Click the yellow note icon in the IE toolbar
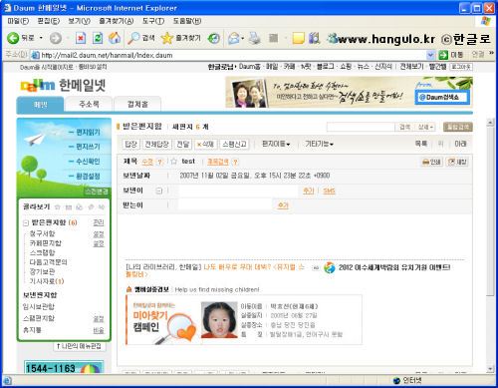The height and width of the screenshot is (388, 498). (x=298, y=38)
